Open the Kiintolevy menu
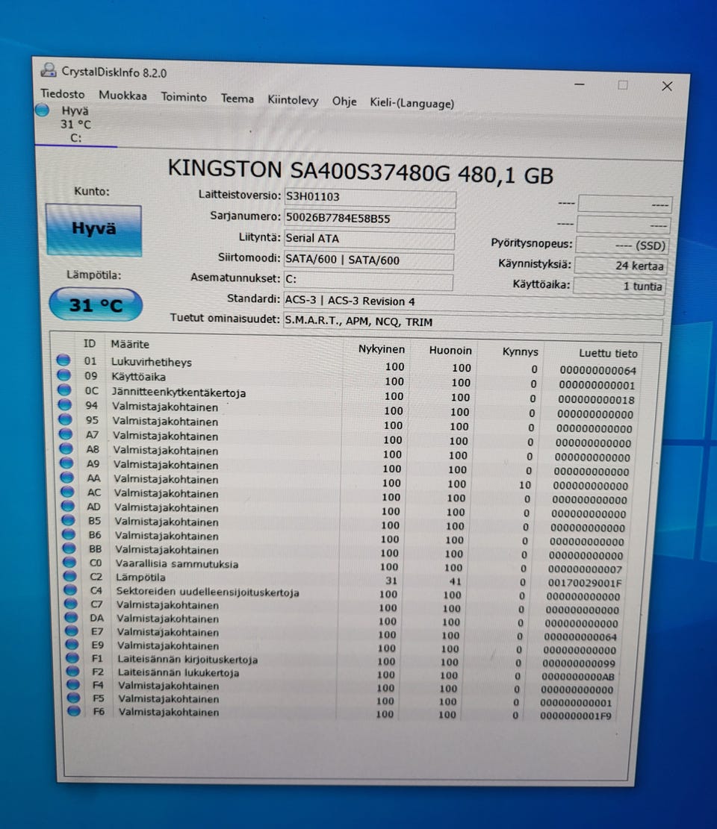 tap(293, 101)
